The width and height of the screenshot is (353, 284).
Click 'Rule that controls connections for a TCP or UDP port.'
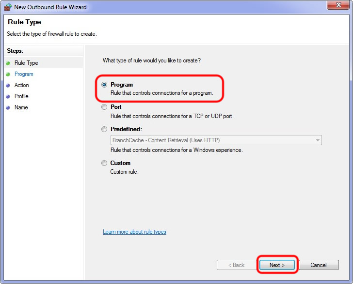172,116
